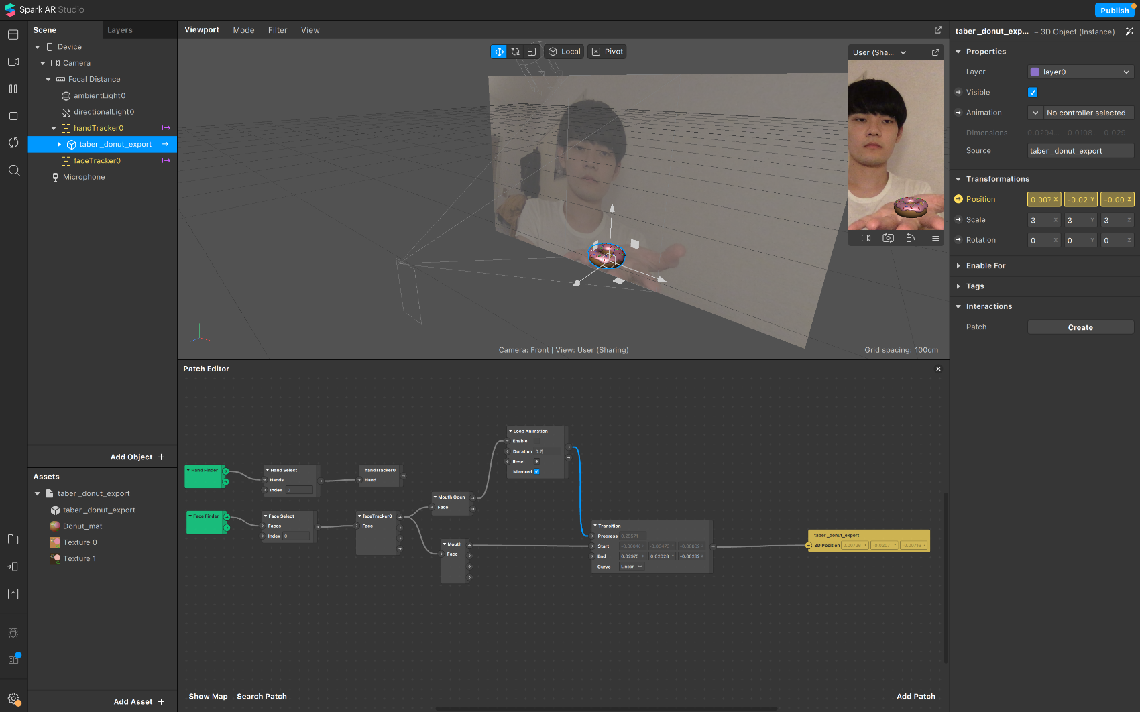Click the Publish button

click(x=1114, y=10)
